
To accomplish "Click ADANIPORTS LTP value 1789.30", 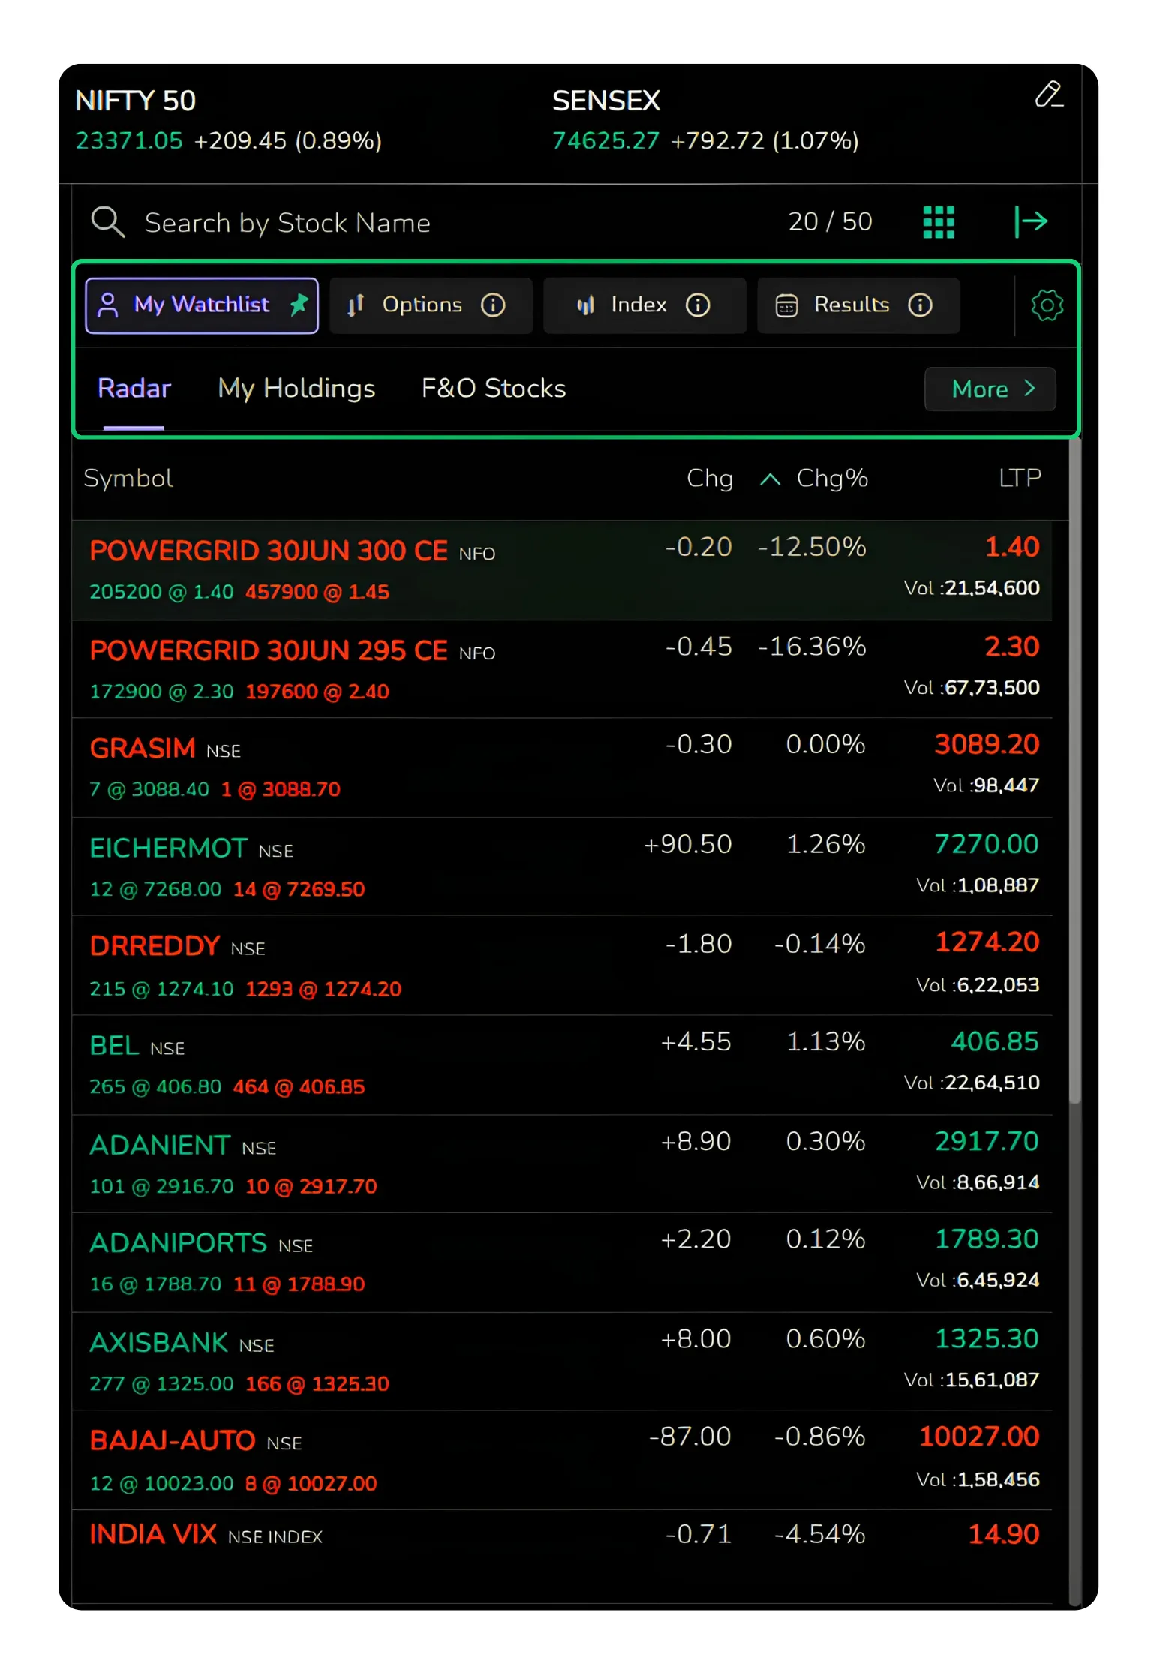I will coord(986,1239).
